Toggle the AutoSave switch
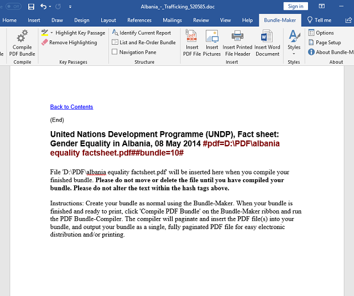Viewport: 354px width, 296px height. pos(13,6)
